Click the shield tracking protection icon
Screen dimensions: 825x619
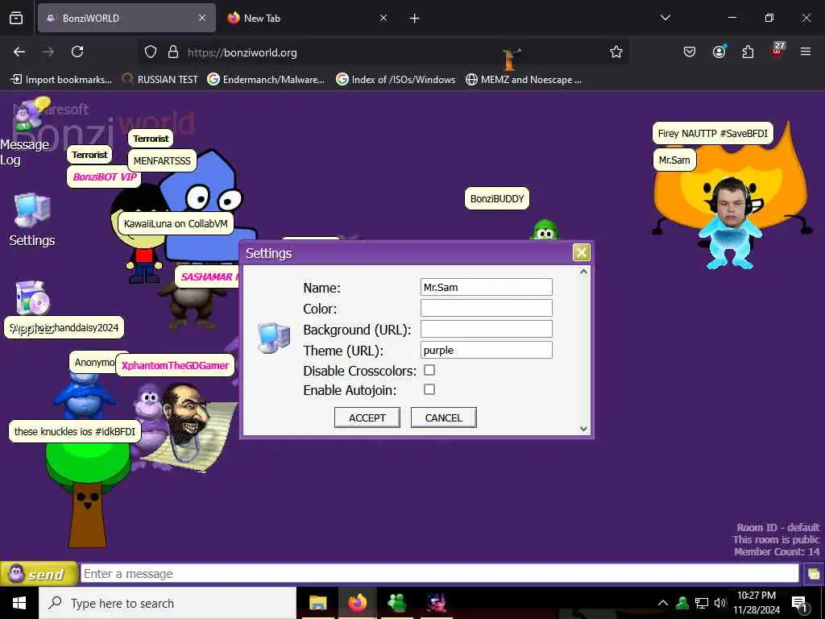pyautogui.click(x=151, y=52)
